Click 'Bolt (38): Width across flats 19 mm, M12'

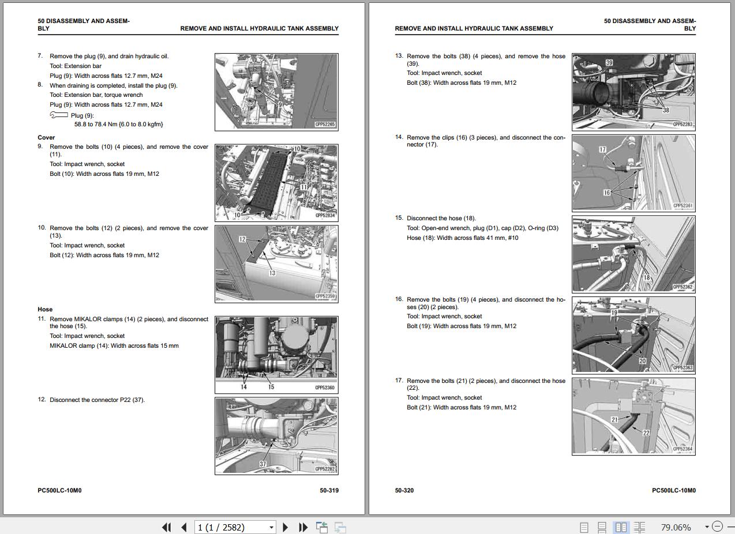462,82
